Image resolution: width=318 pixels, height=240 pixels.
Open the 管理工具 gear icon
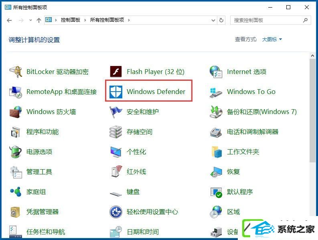point(16,172)
